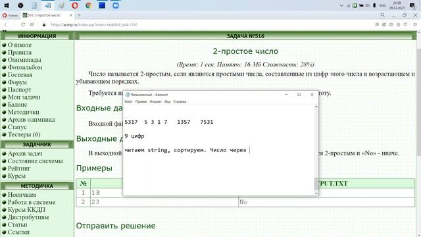Image resolution: width=421 pixels, height=237 pixels.
Task: Click Notepad scrollbar down arrow
Action: click(316, 193)
